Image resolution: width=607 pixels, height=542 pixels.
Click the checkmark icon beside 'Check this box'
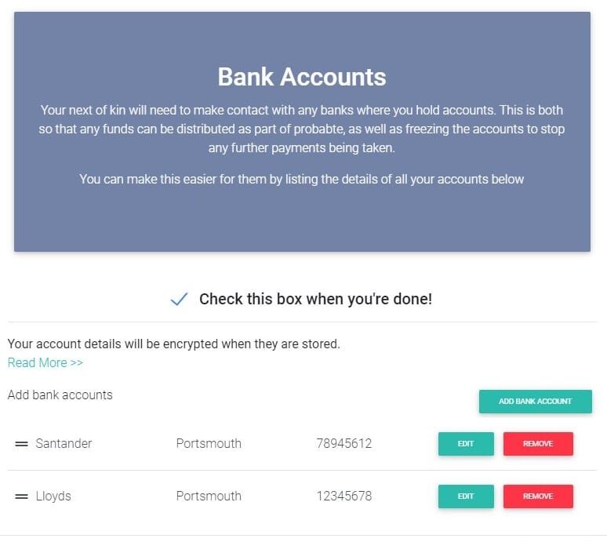[x=179, y=299]
